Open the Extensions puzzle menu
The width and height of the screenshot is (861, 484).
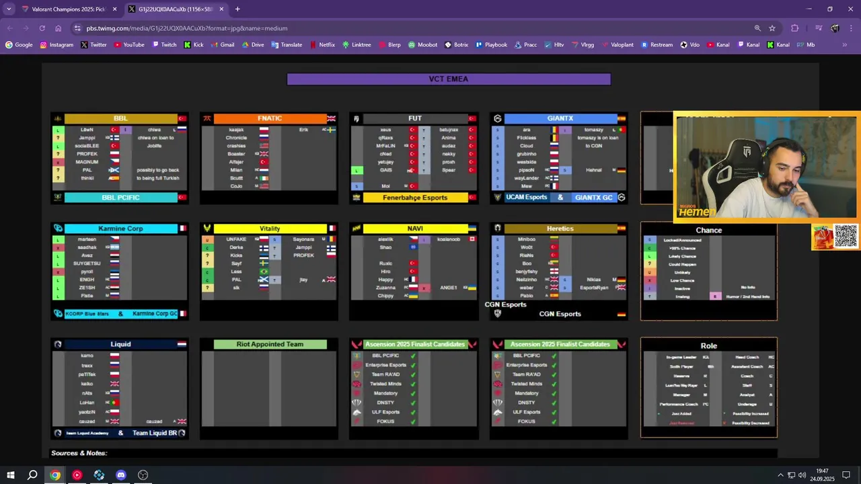[795, 28]
